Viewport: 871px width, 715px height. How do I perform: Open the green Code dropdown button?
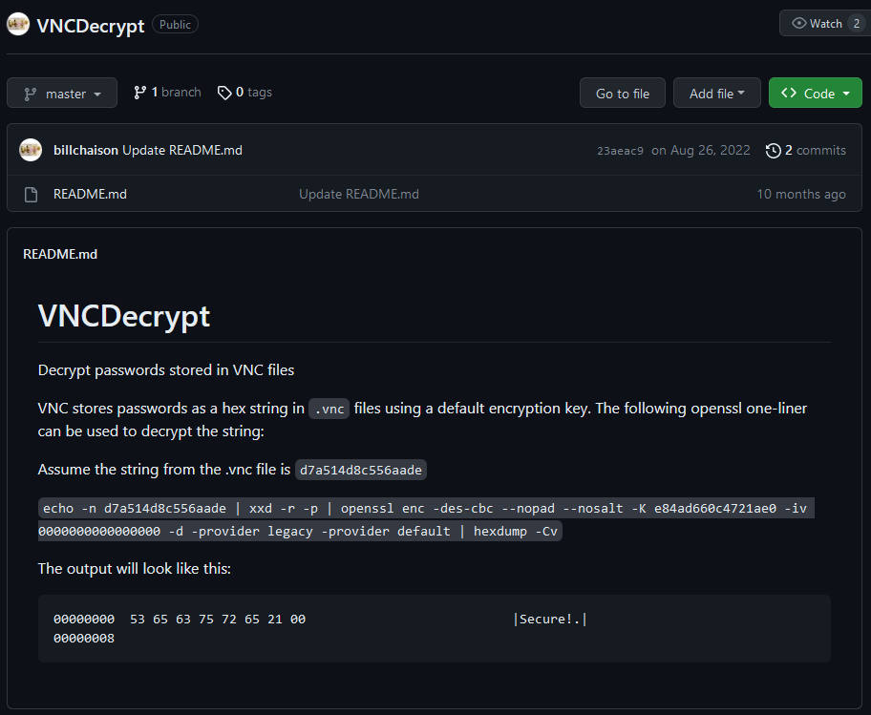click(x=815, y=94)
